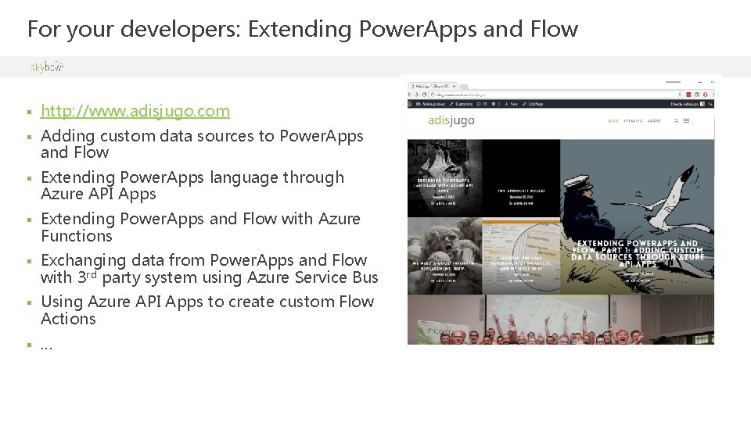The width and height of the screenshot is (751, 422).
Task: Open Extending PowerApps Language with Azure API tile
Action: coord(444,178)
